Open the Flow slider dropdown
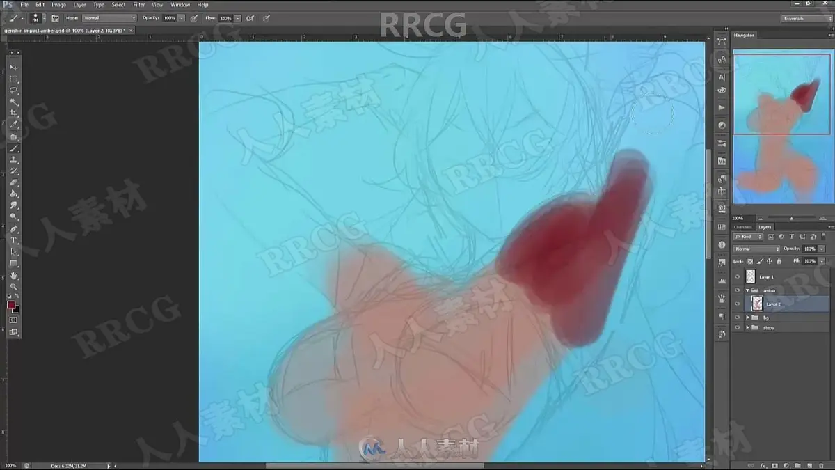This screenshot has height=470, width=835. (238, 18)
